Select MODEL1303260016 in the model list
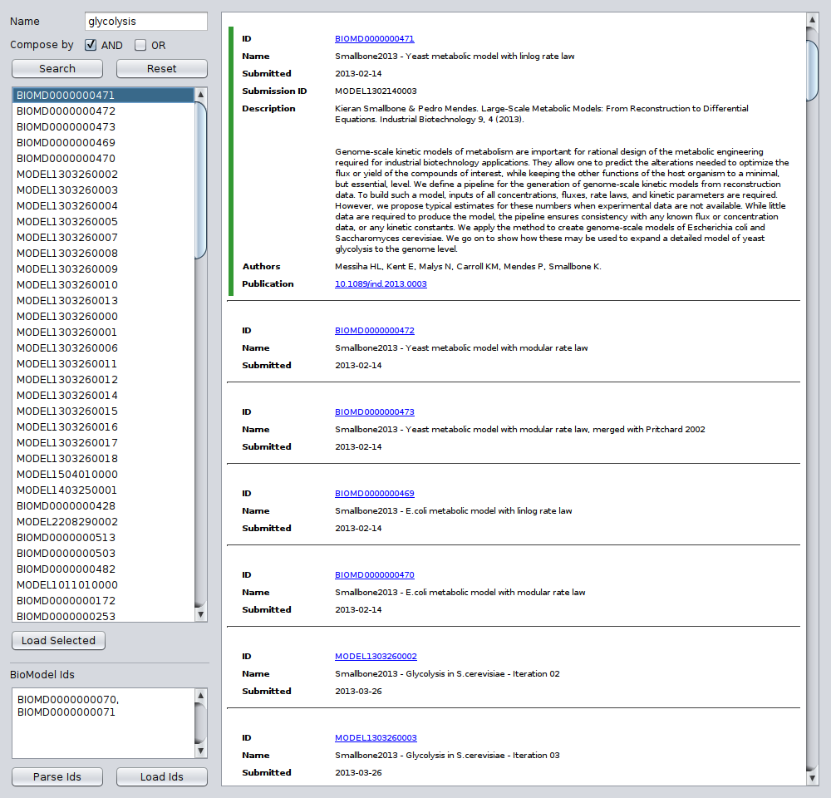 point(103,426)
